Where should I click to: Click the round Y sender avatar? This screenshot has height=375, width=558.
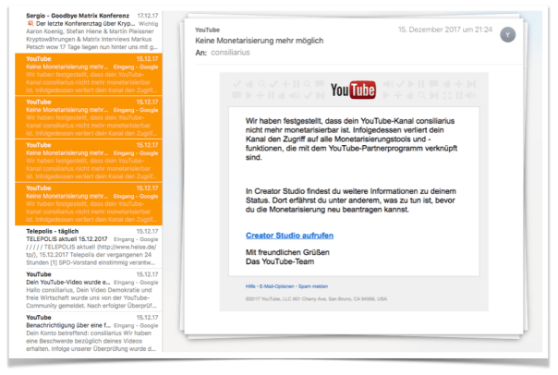507,35
